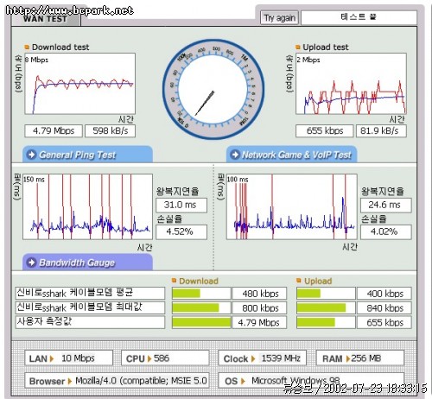Click the Try again button
The image size is (432, 399).
point(279,18)
